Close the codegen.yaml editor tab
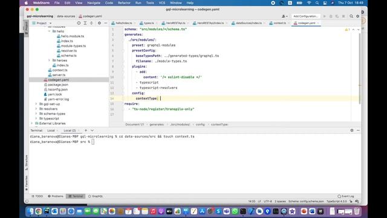Viewport: 387px width, 218px height. (318, 23)
